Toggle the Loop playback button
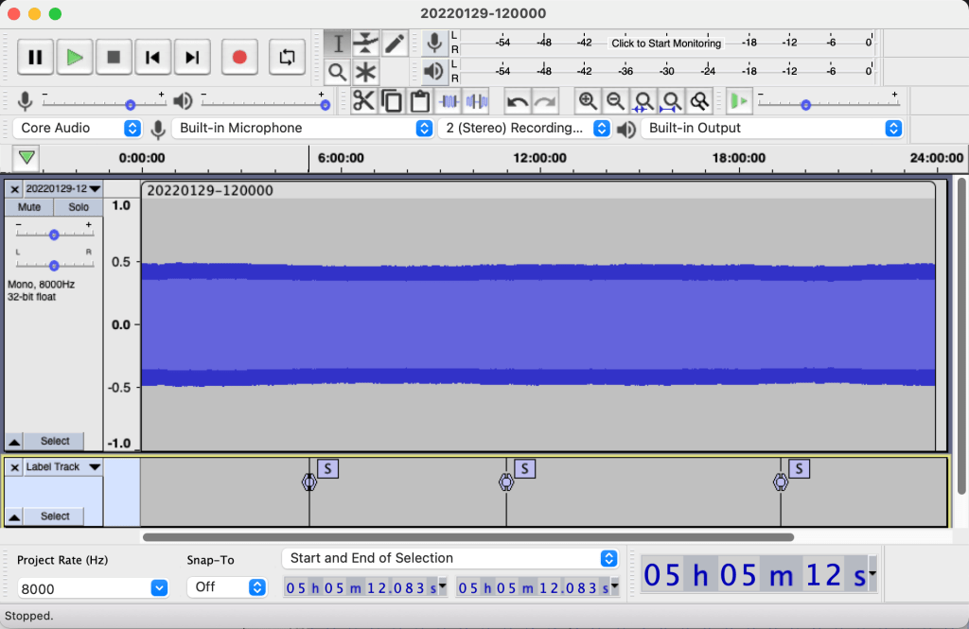969x629 pixels. [x=287, y=58]
